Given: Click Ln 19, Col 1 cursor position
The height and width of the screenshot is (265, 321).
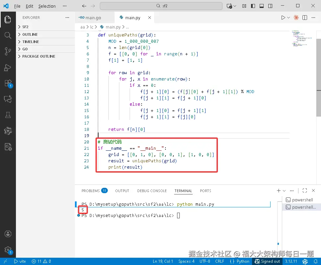Looking at the screenshot, I should click(x=163, y=261).
